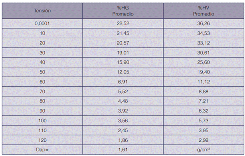Select the cell with value 3,92

[x=123, y=111]
